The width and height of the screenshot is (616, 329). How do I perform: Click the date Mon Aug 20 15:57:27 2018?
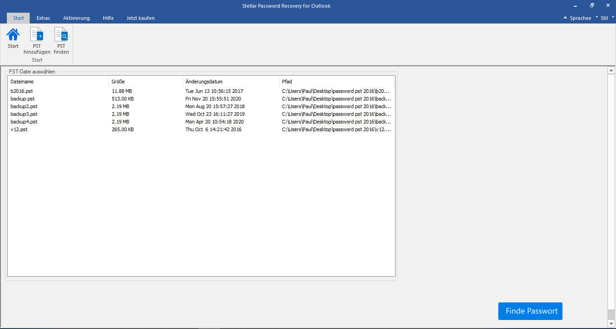(215, 106)
